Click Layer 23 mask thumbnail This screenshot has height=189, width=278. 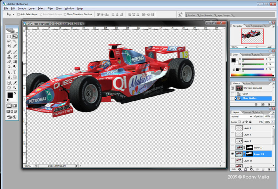[250, 148]
